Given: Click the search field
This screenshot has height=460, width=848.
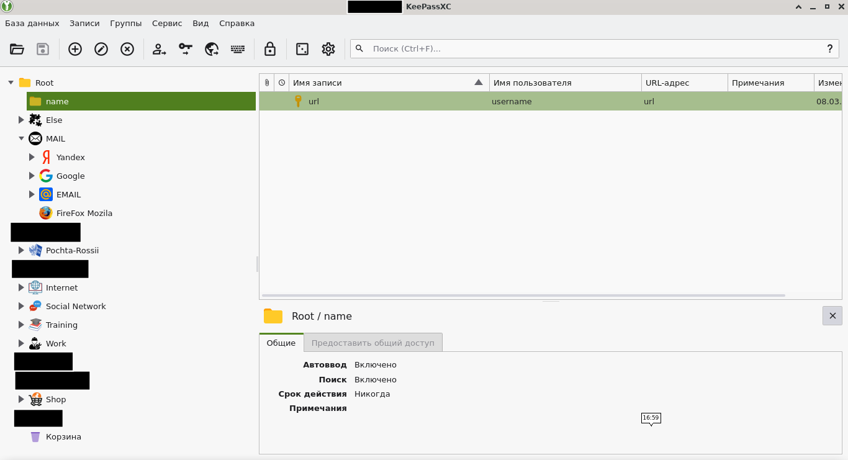Looking at the screenshot, I should 590,49.
